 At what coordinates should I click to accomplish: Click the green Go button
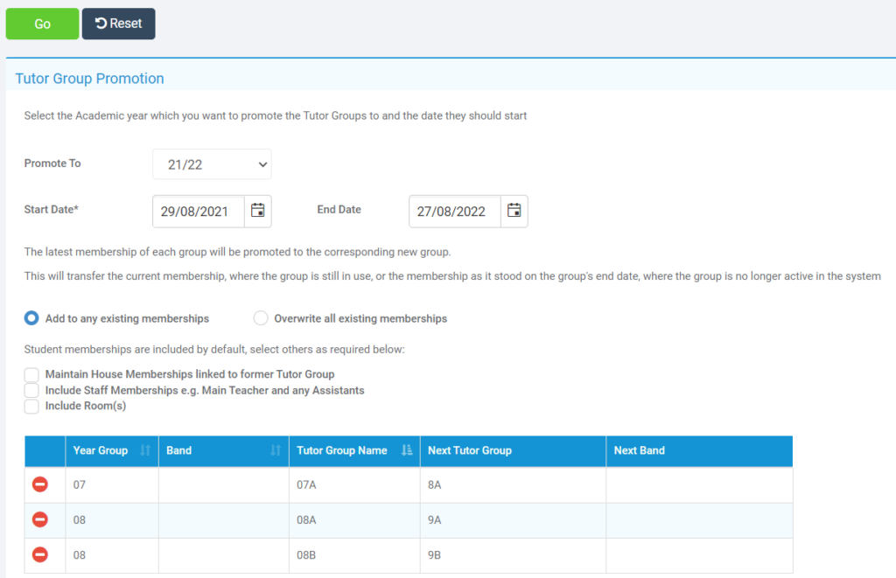pyautogui.click(x=42, y=24)
